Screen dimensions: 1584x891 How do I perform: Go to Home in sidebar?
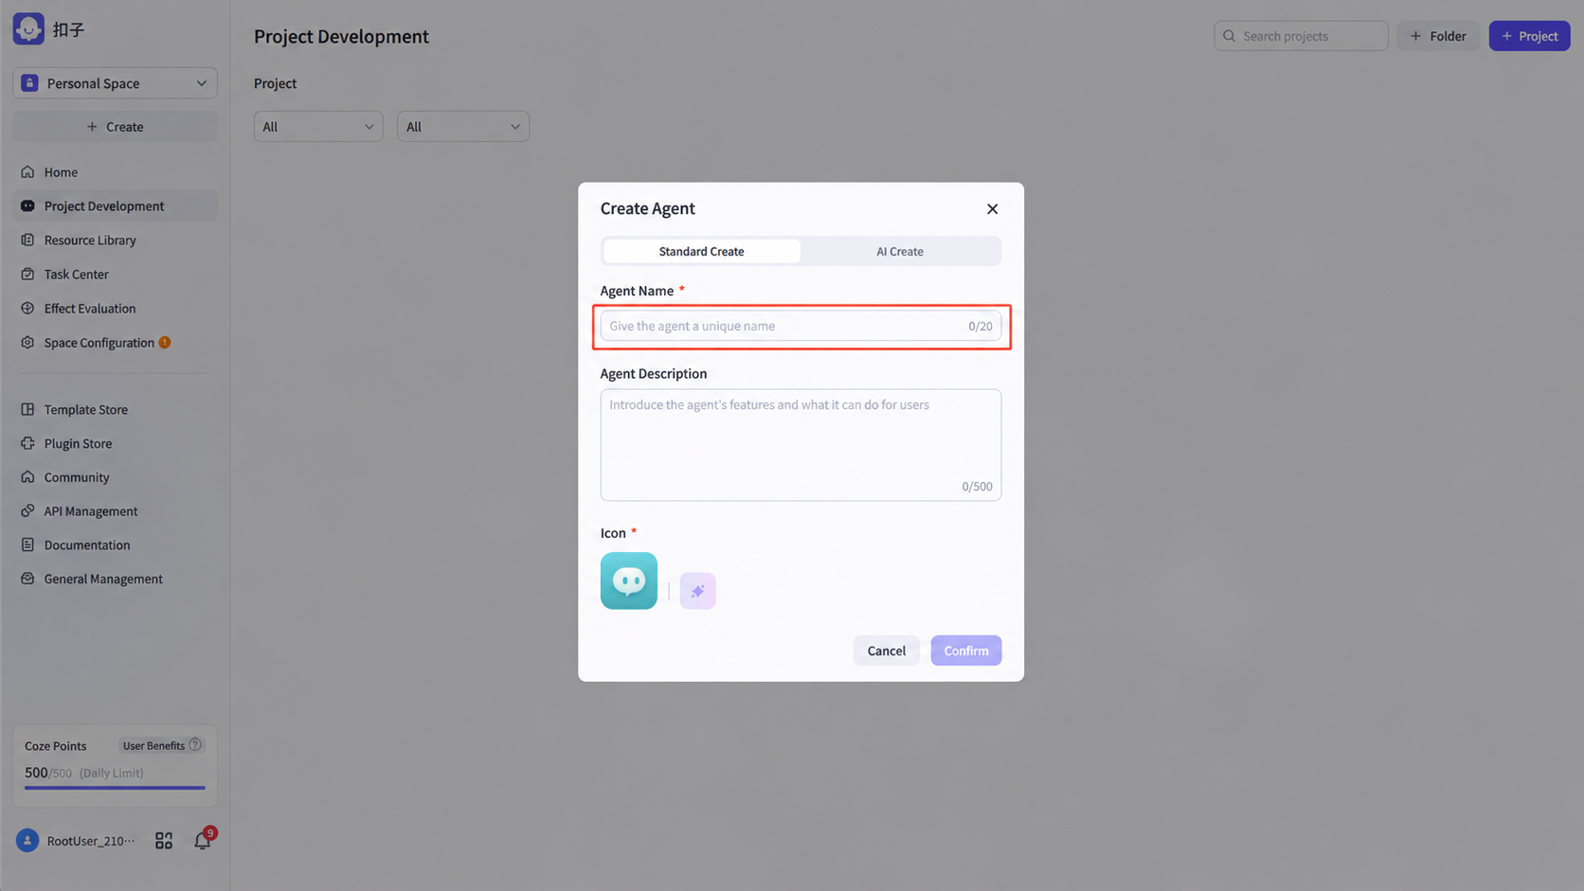(x=115, y=172)
